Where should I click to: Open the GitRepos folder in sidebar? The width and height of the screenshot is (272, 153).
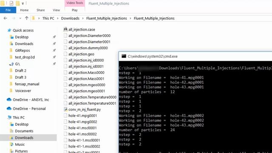(x=23, y=51)
